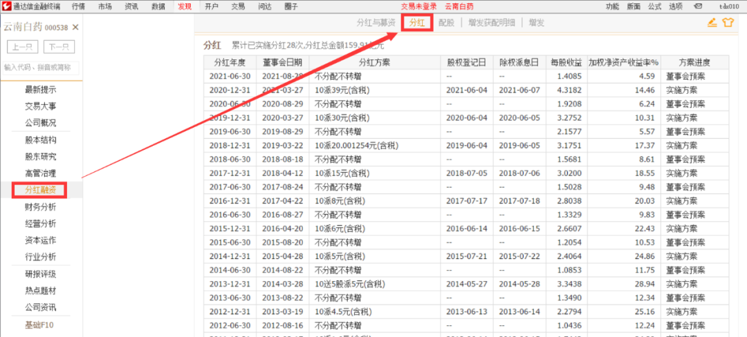
Task: Open 高管治理 in the sidebar
Action: [41, 173]
